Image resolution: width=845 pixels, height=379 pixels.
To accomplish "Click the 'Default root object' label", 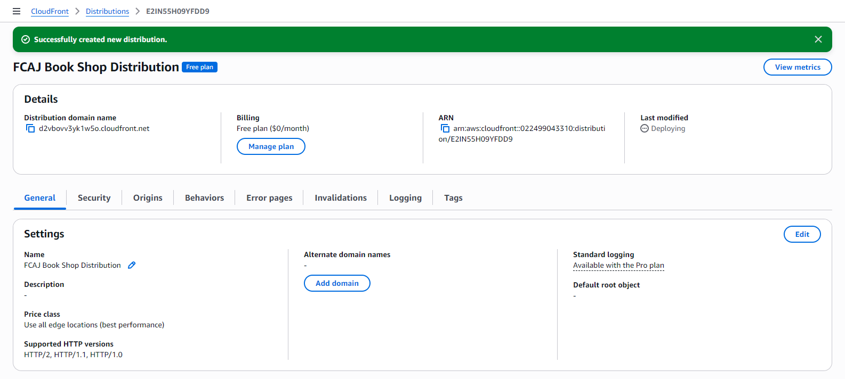I will tap(606, 285).
